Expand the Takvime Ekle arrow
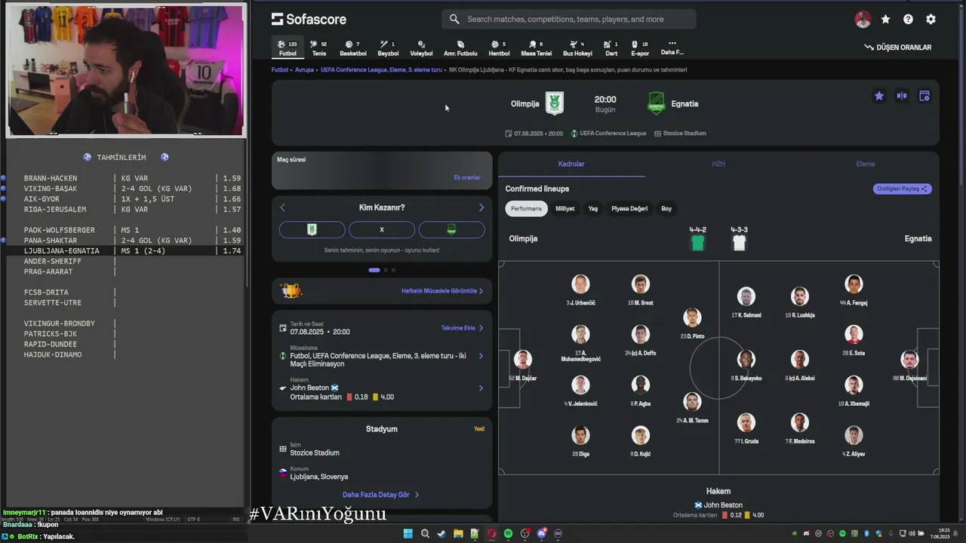The height and width of the screenshot is (543, 966). point(481,328)
